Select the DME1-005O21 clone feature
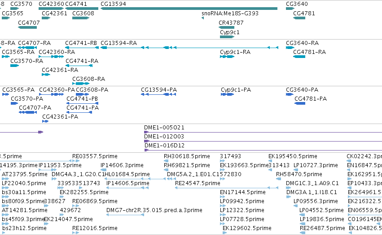 pos(263,132)
